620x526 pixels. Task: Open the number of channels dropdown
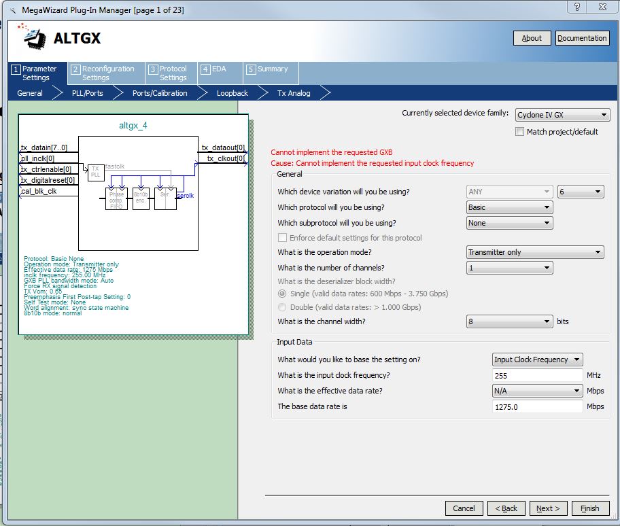[509, 268]
